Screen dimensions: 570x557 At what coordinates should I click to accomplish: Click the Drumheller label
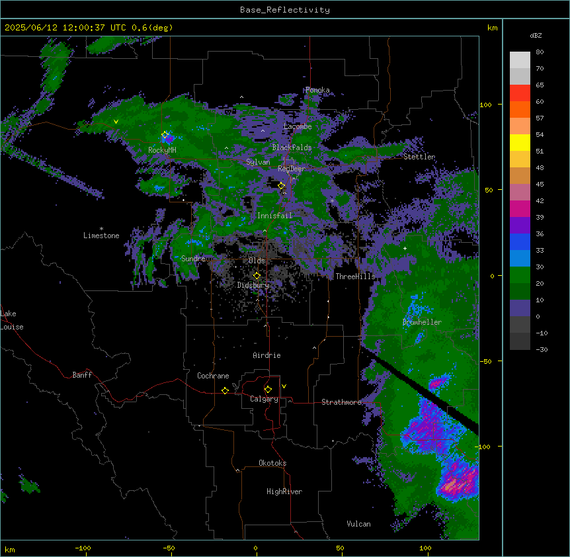click(422, 322)
